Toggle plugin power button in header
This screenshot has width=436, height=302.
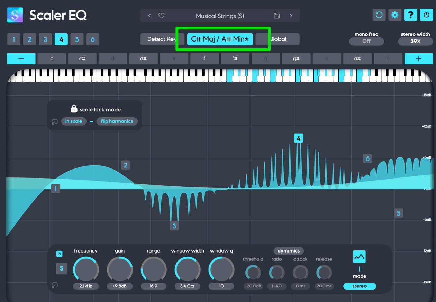(x=426, y=15)
